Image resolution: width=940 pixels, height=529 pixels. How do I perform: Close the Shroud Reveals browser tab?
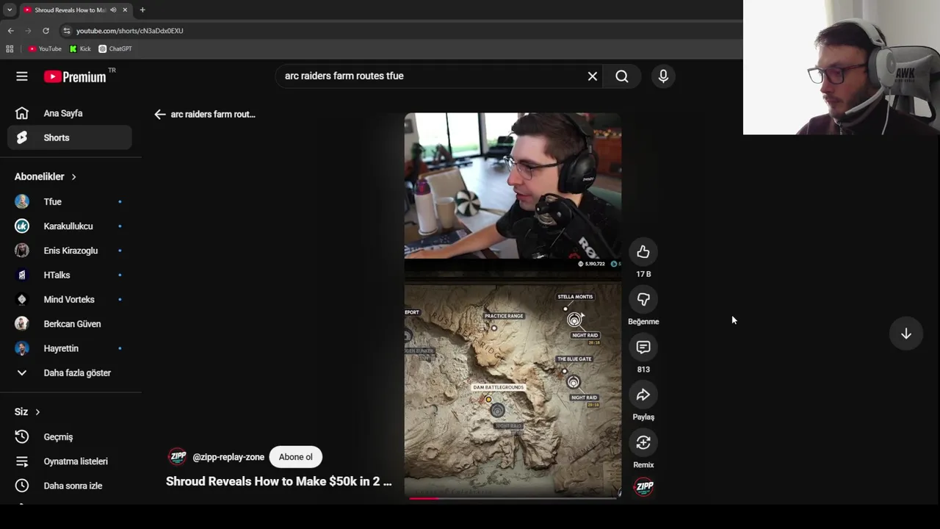point(125,10)
